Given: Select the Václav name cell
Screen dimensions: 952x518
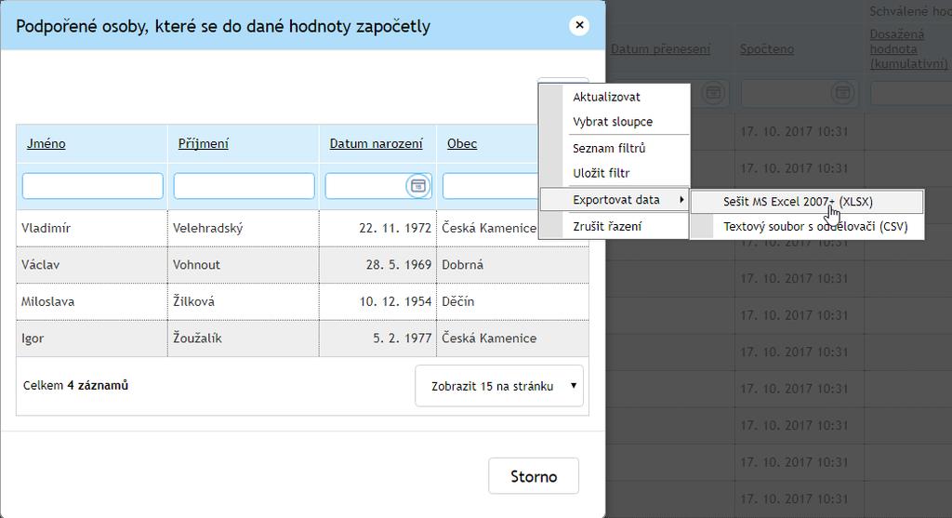Looking at the screenshot, I should click(92, 265).
